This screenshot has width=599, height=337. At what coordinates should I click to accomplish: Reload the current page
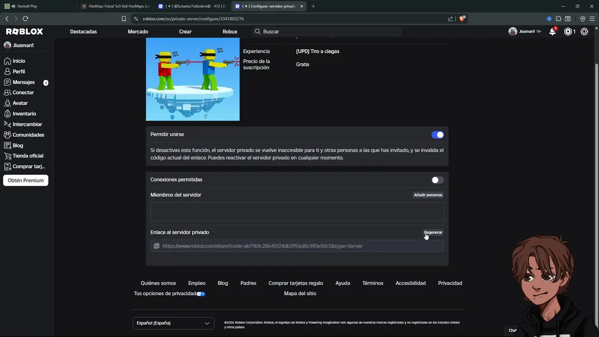pos(25,19)
